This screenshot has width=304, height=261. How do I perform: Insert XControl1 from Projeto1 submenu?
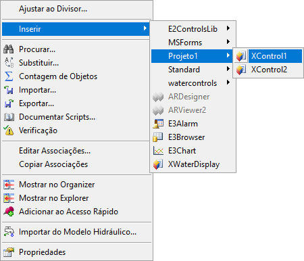pos(268,56)
